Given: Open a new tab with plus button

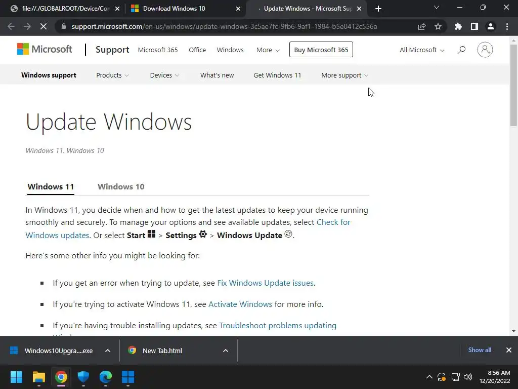Looking at the screenshot, I should pyautogui.click(x=378, y=9).
